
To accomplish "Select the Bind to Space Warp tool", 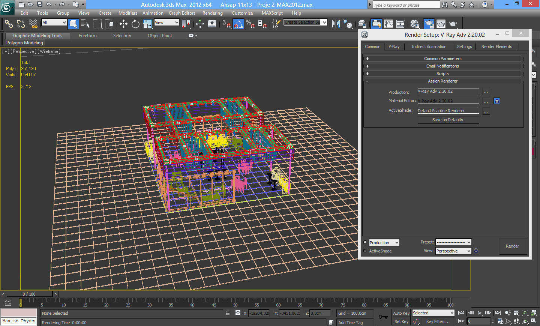I will [x=33, y=24].
